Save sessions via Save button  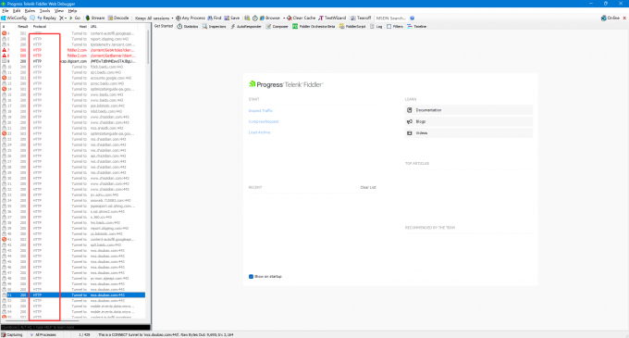[x=232, y=19]
